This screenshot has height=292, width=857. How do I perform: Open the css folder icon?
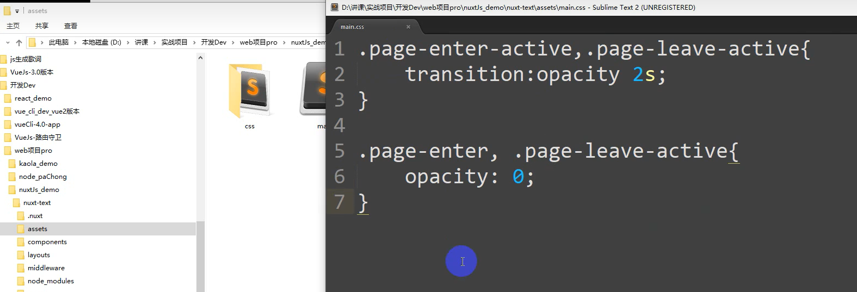[250, 91]
